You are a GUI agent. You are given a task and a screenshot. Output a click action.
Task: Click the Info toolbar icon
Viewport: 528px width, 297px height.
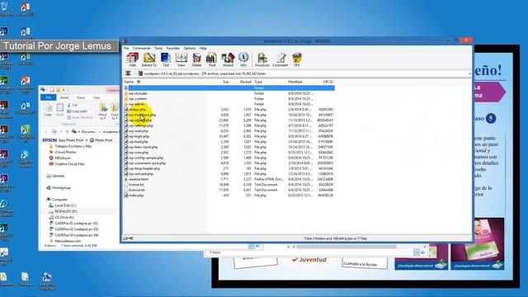[x=243, y=59]
